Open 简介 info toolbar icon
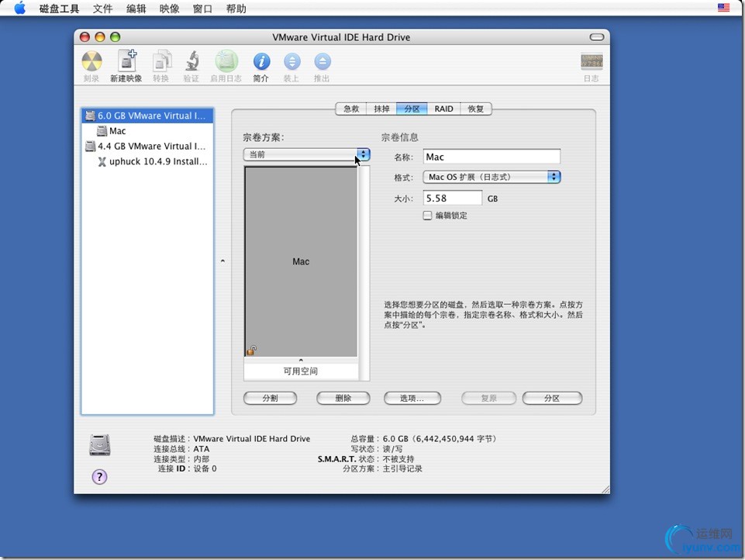This screenshot has height=560, width=745. [261, 62]
